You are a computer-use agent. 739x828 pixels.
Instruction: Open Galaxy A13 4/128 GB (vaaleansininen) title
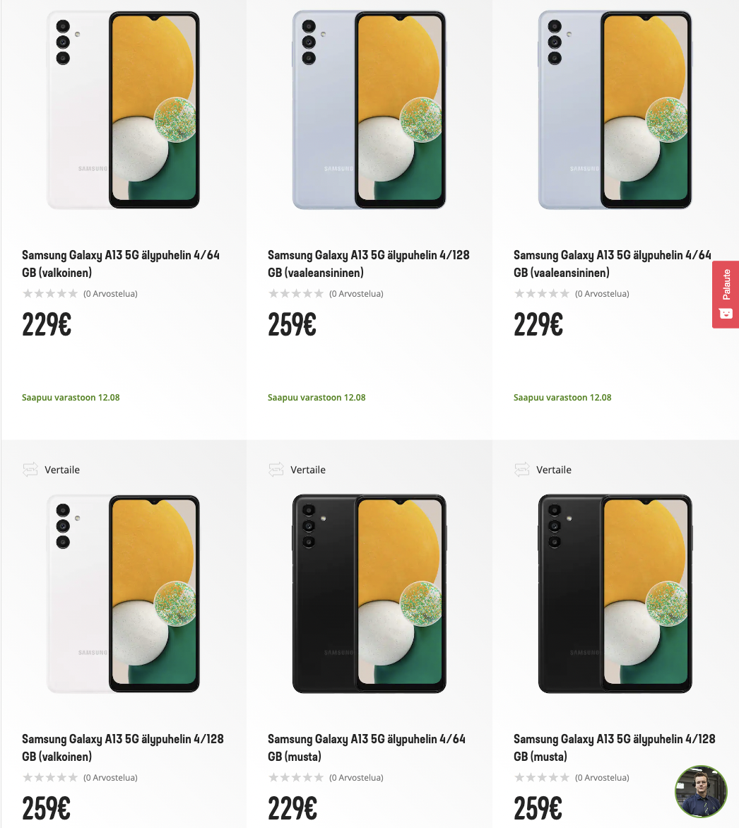click(368, 264)
